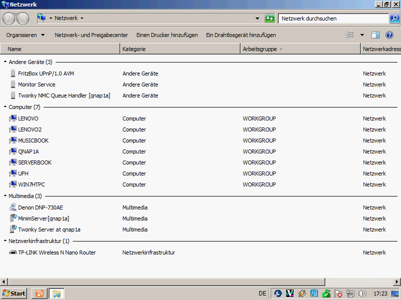Select the MinimServer[qnap1a] media icon

[13, 218]
